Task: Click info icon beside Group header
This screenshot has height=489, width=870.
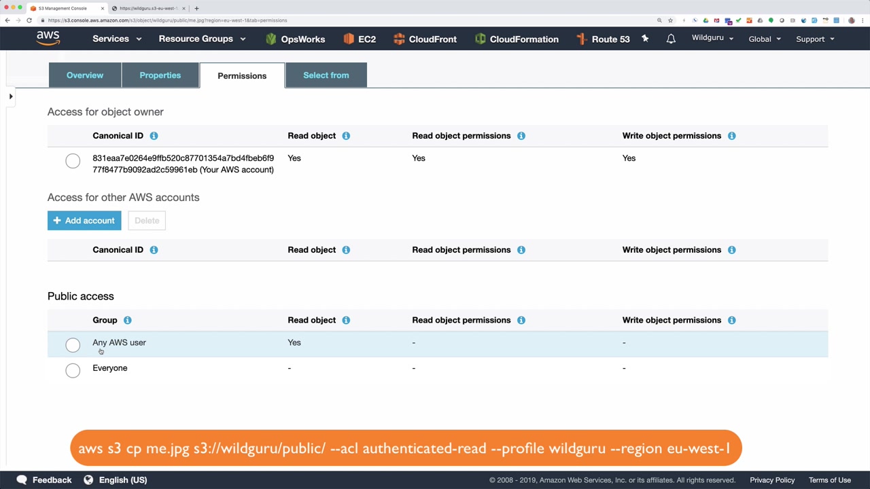Action: coord(128,320)
